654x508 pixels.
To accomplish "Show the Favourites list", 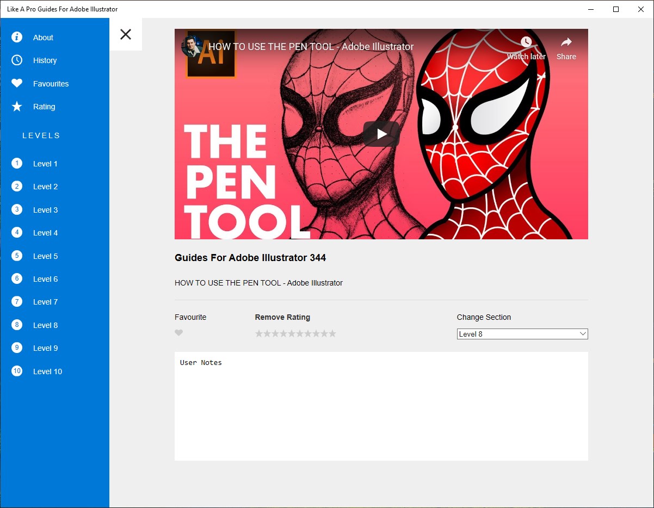I will (54, 84).
